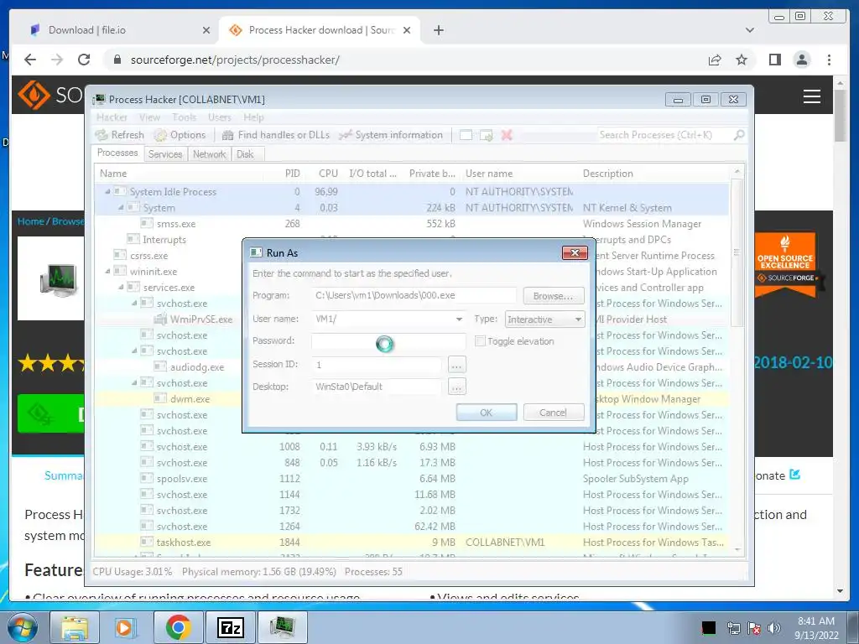Open the Tools menu
This screenshot has height=644, width=859.
pyautogui.click(x=184, y=117)
